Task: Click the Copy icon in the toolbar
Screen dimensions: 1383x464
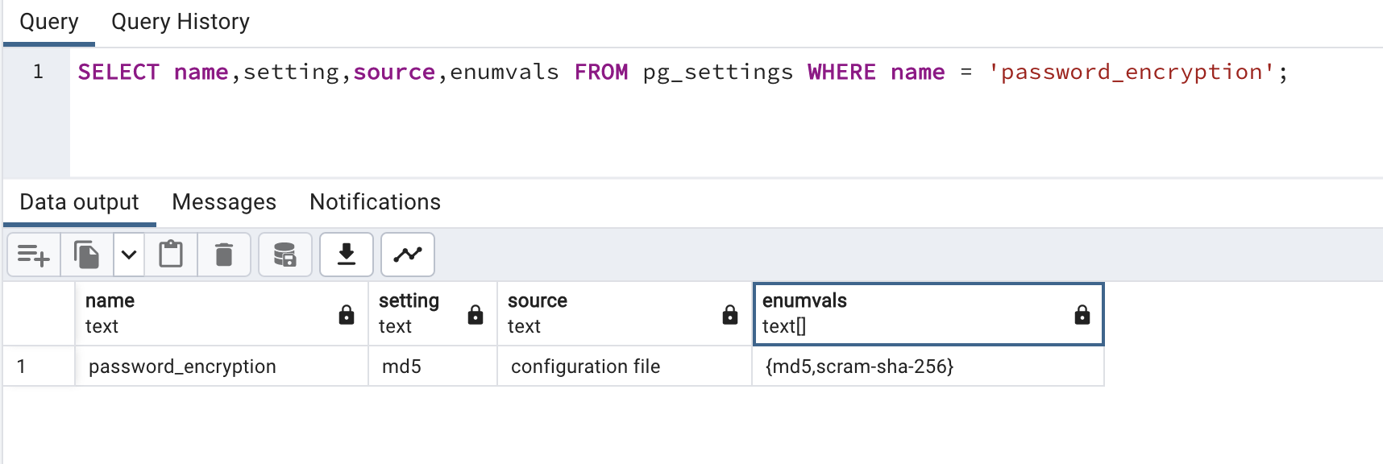Action: point(86,255)
